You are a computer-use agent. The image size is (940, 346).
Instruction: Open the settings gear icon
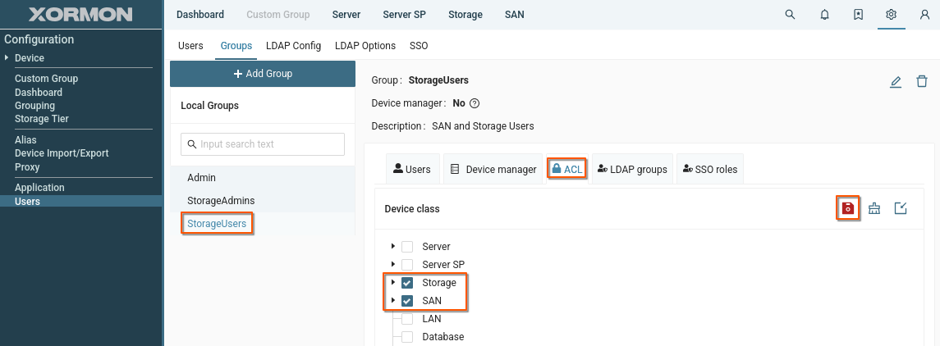coord(891,15)
